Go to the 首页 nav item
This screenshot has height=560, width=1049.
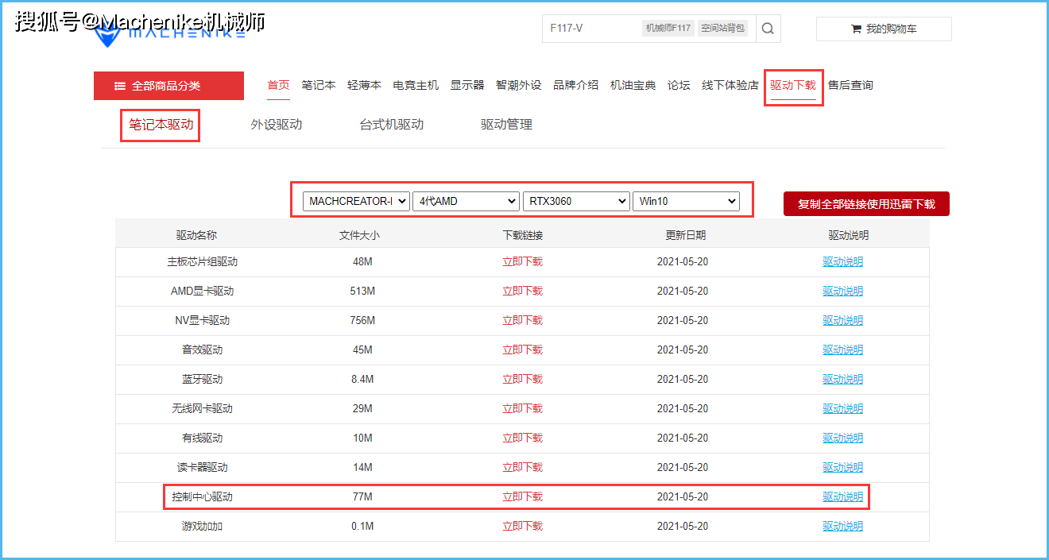pyautogui.click(x=278, y=85)
